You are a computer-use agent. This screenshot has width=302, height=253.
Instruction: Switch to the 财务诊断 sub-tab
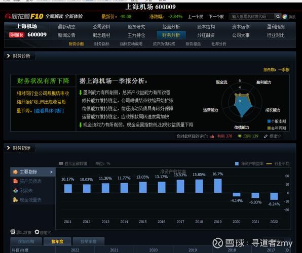pyautogui.click(x=77, y=44)
